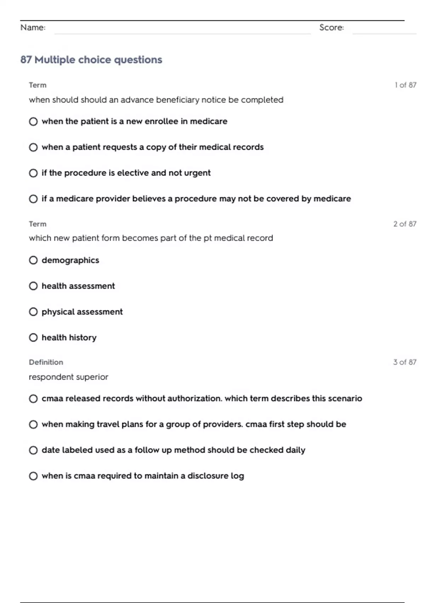This screenshot has height=603, width=425.
Task: Click the 'which new patient form' question text
Action: click(151, 238)
